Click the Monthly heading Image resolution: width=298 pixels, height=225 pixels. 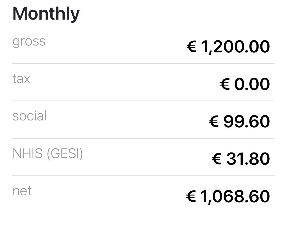[x=46, y=14]
